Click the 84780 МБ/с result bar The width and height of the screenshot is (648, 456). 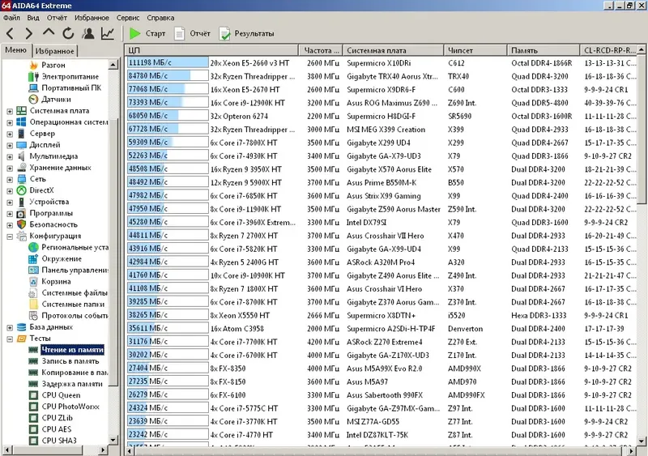[168, 76]
